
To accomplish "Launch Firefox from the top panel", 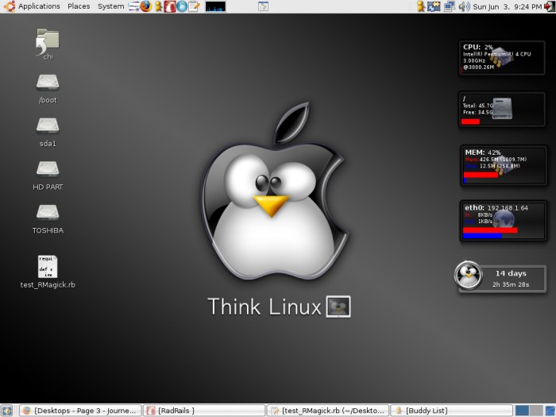I will pyautogui.click(x=145, y=6).
